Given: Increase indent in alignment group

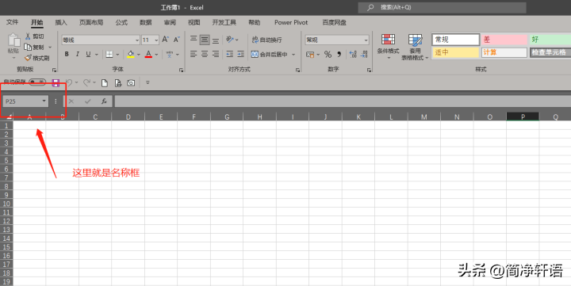Looking at the screenshot, I should [241, 54].
